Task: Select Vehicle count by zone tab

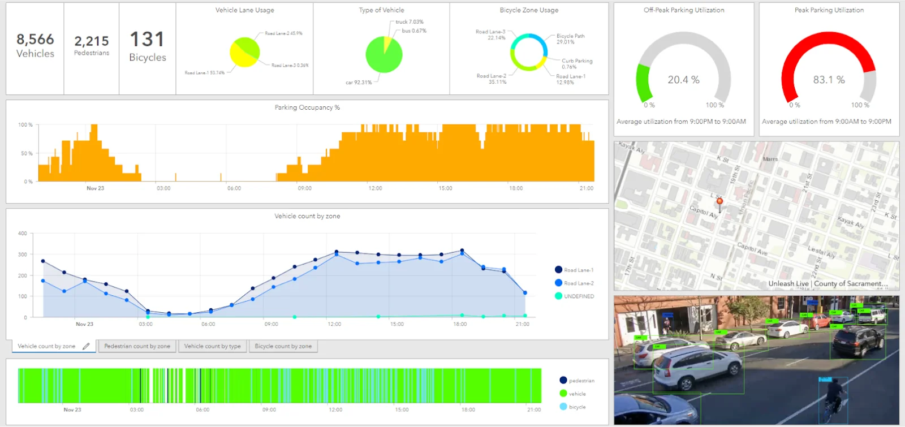Action: tap(46, 346)
